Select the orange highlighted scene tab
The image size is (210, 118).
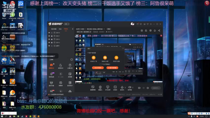click(66, 29)
